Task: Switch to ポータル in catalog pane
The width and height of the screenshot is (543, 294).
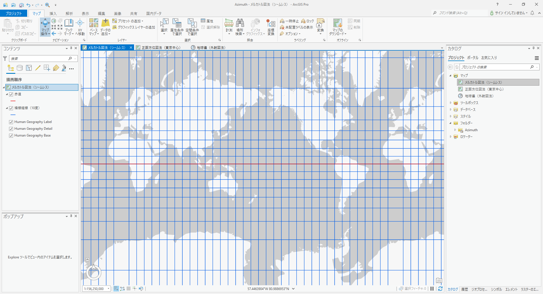Action: (x=473, y=58)
